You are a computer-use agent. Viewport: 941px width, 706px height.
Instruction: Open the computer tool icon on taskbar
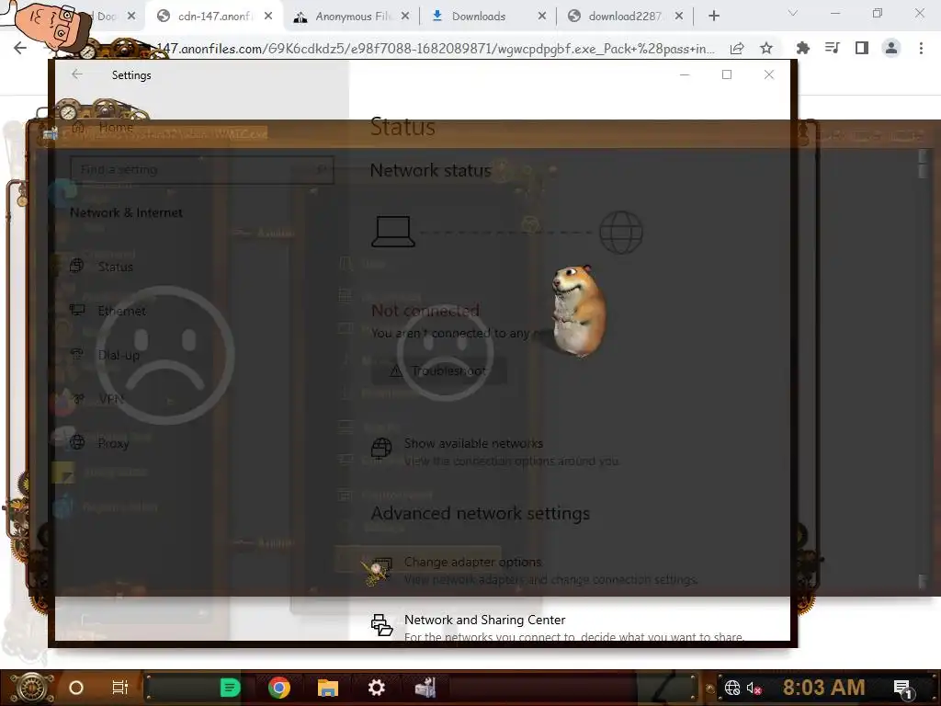tap(425, 688)
